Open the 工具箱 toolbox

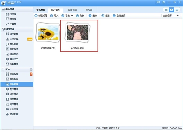coord(11,24)
